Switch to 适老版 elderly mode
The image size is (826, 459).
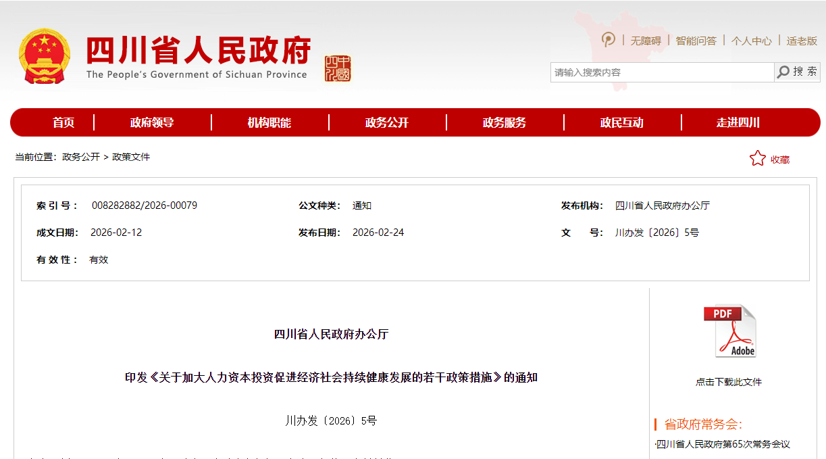click(x=800, y=41)
